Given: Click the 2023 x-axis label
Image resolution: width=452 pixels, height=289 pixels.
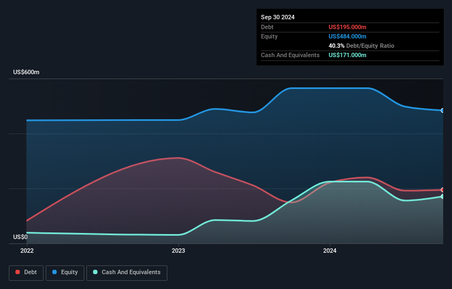Looking at the screenshot, I should [178, 251].
